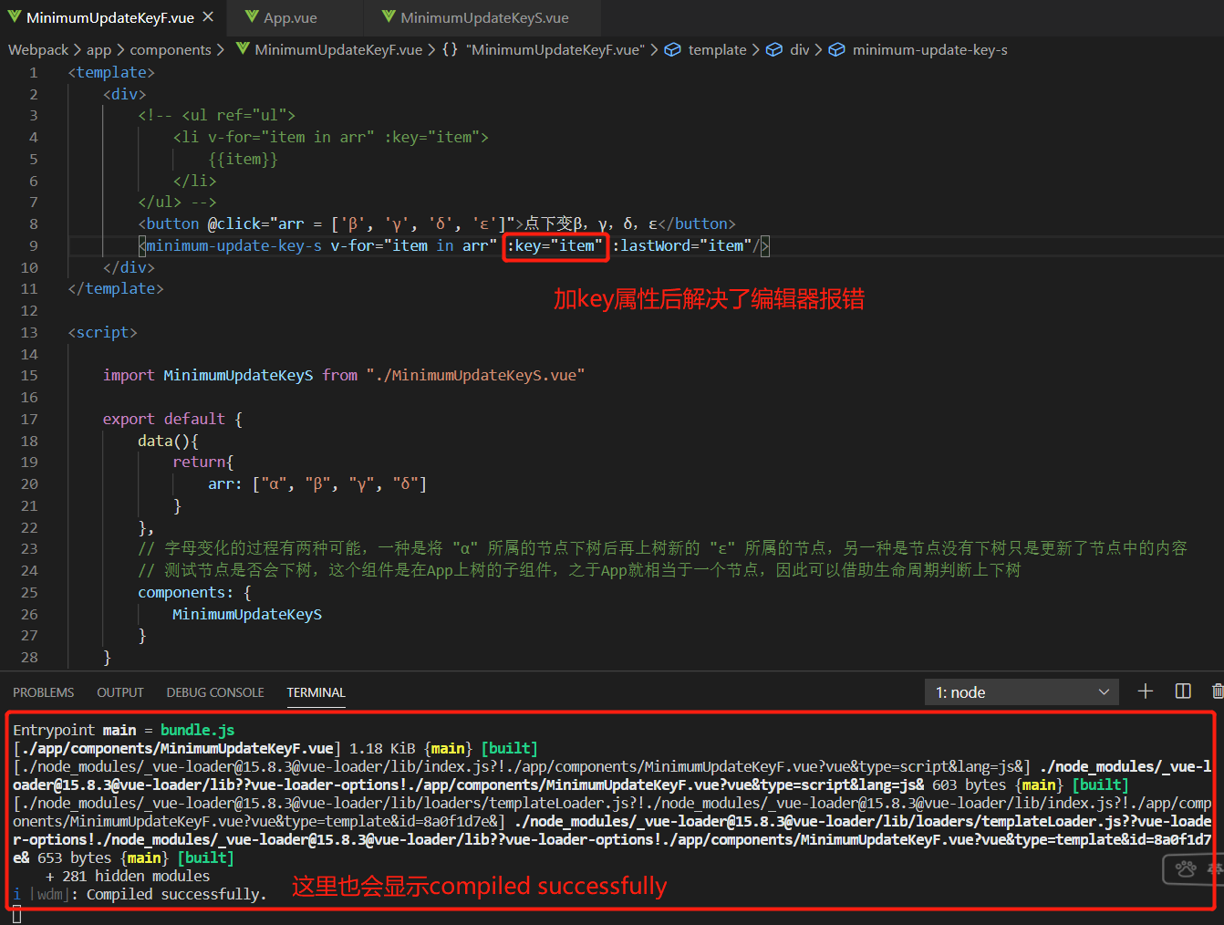This screenshot has height=925, width=1224.
Task: Click the terminal cursor prompt on the last line
Action: (16, 913)
